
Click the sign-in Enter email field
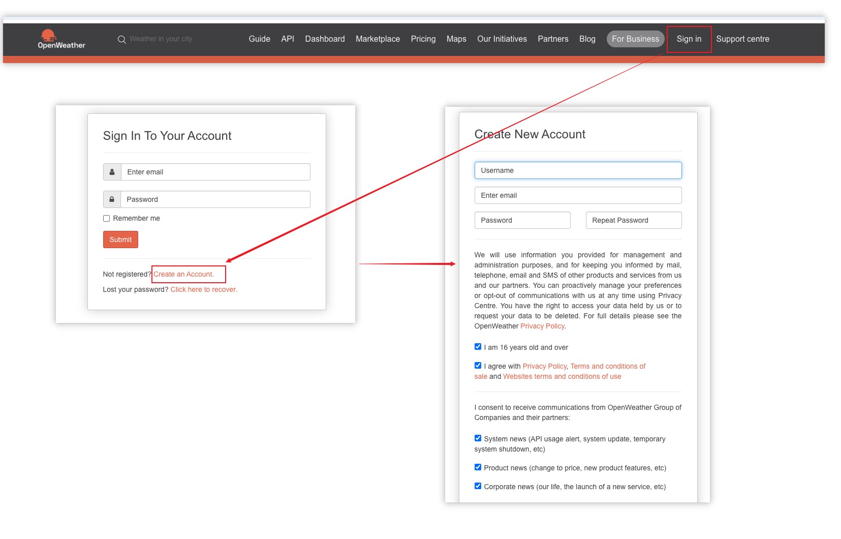pos(215,172)
